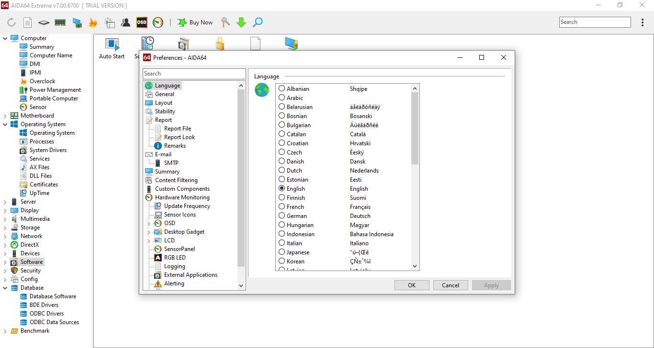Click the monitor shield icon in main window

point(292,43)
